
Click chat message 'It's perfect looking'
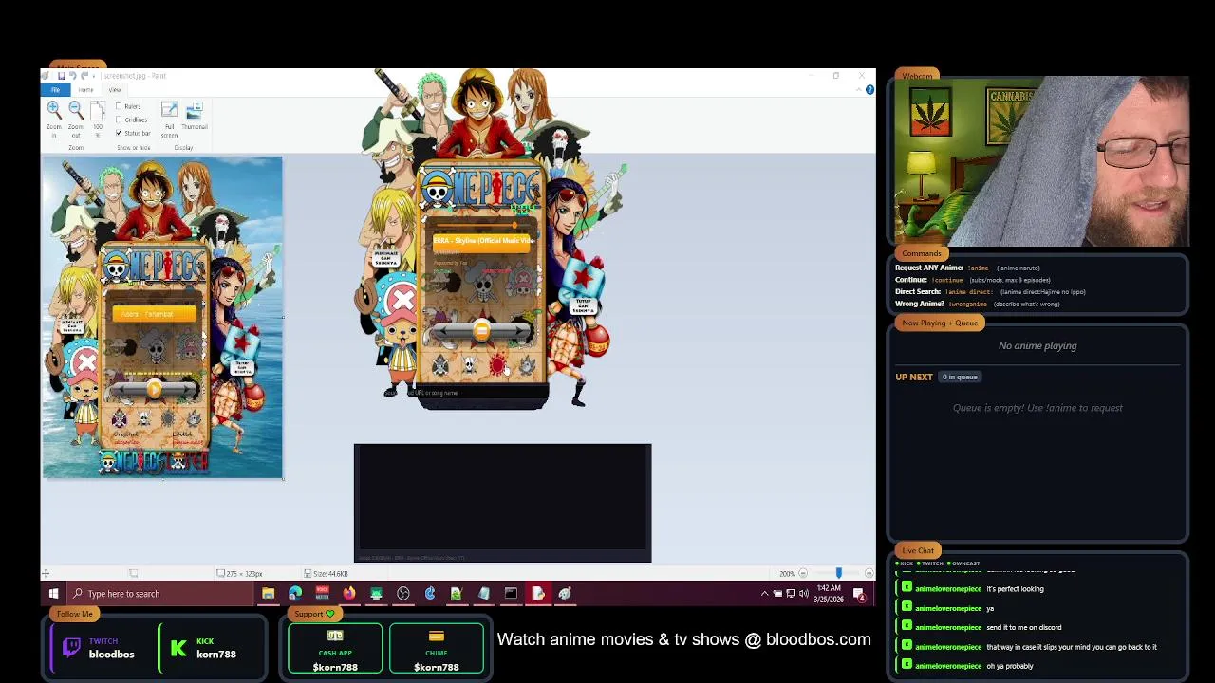click(1015, 589)
